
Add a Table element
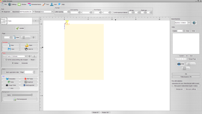pos(11,82)
